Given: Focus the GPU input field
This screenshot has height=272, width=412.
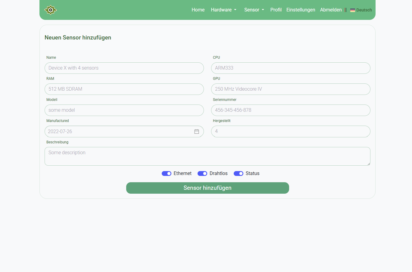Looking at the screenshot, I should 291,89.
